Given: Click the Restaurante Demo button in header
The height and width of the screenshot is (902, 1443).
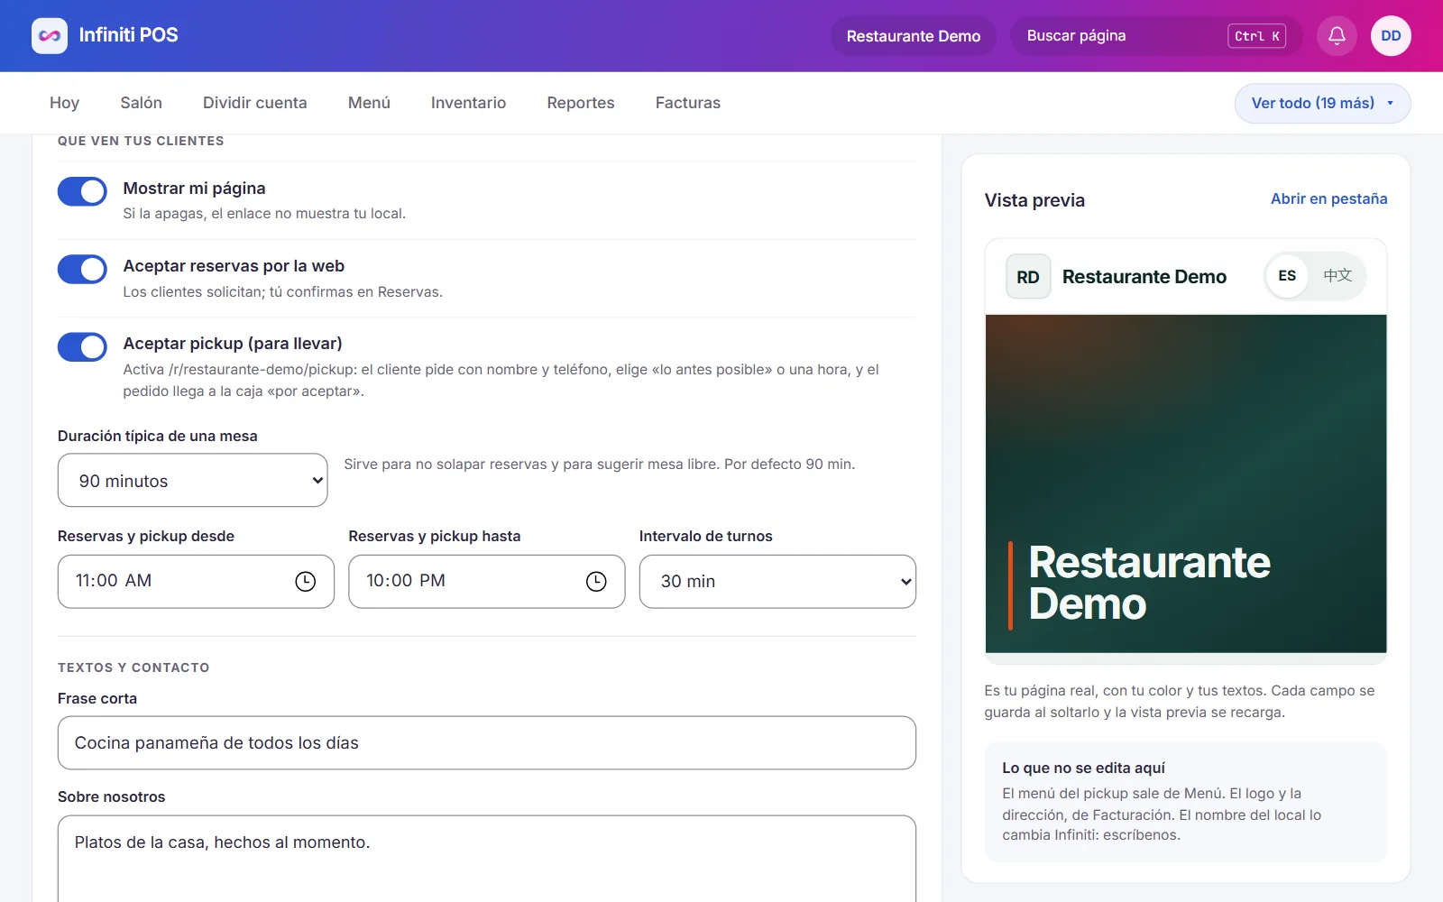Looking at the screenshot, I should click(914, 36).
